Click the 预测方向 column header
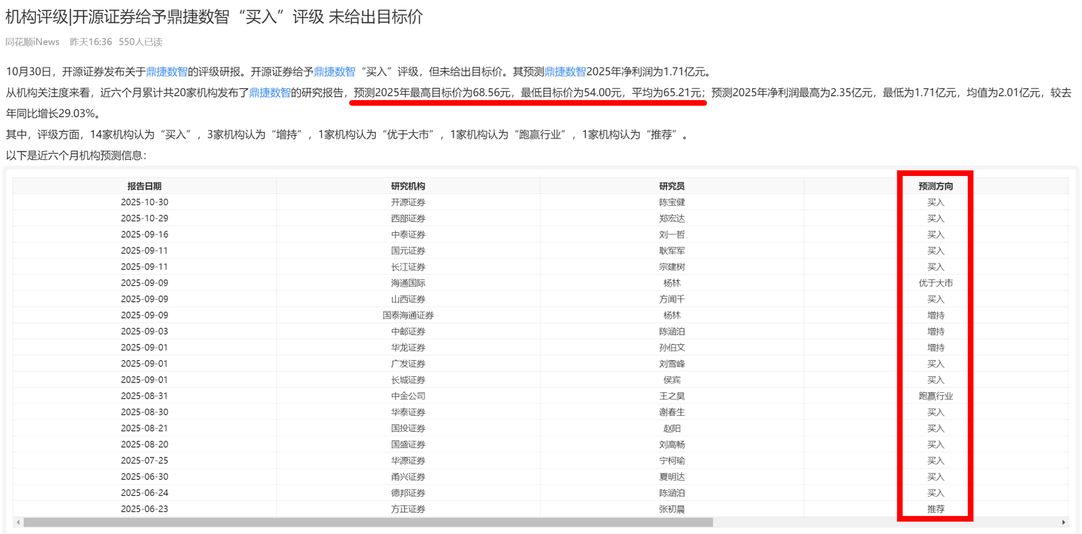This screenshot has height=534, width=1082. pyautogui.click(x=936, y=186)
